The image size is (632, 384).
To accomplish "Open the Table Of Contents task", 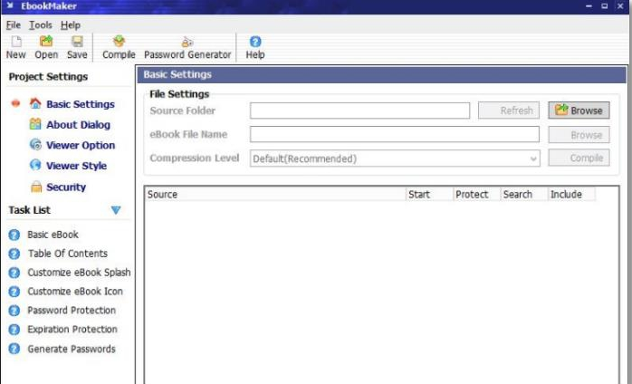I will [68, 254].
